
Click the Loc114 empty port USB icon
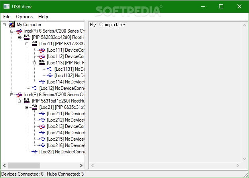pos(42,82)
